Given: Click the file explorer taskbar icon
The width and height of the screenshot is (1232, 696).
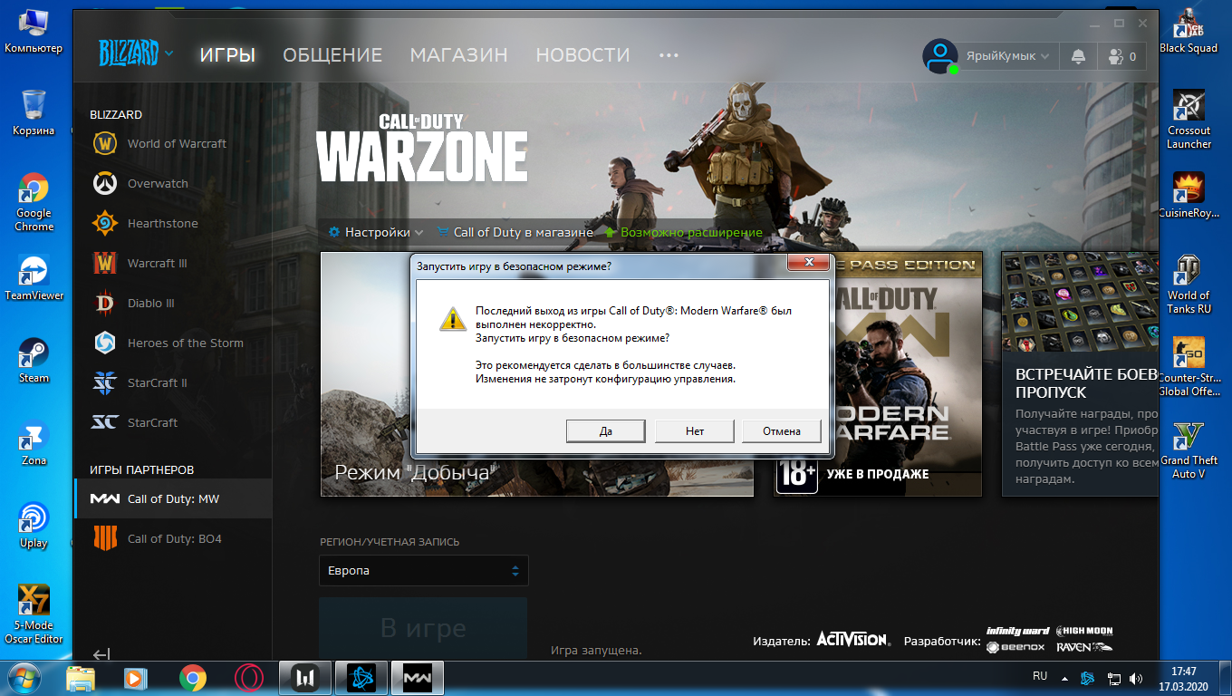Looking at the screenshot, I should click(81, 678).
